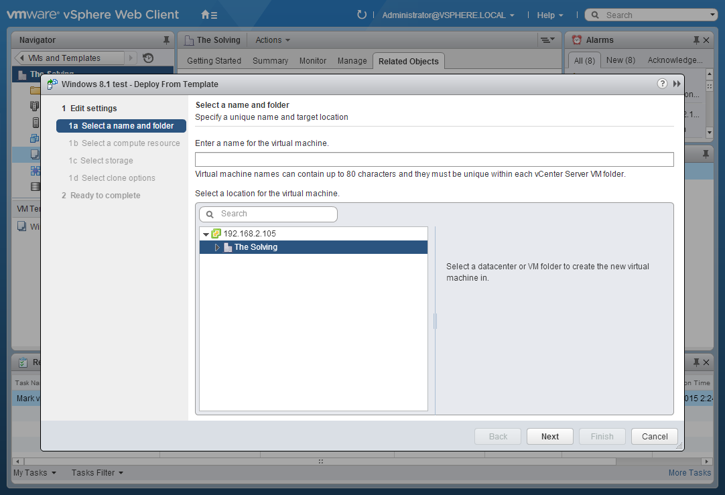Screen dimensions: 725x495
Task: Cancel the Deploy From Template wizard
Action: tap(655, 436)
